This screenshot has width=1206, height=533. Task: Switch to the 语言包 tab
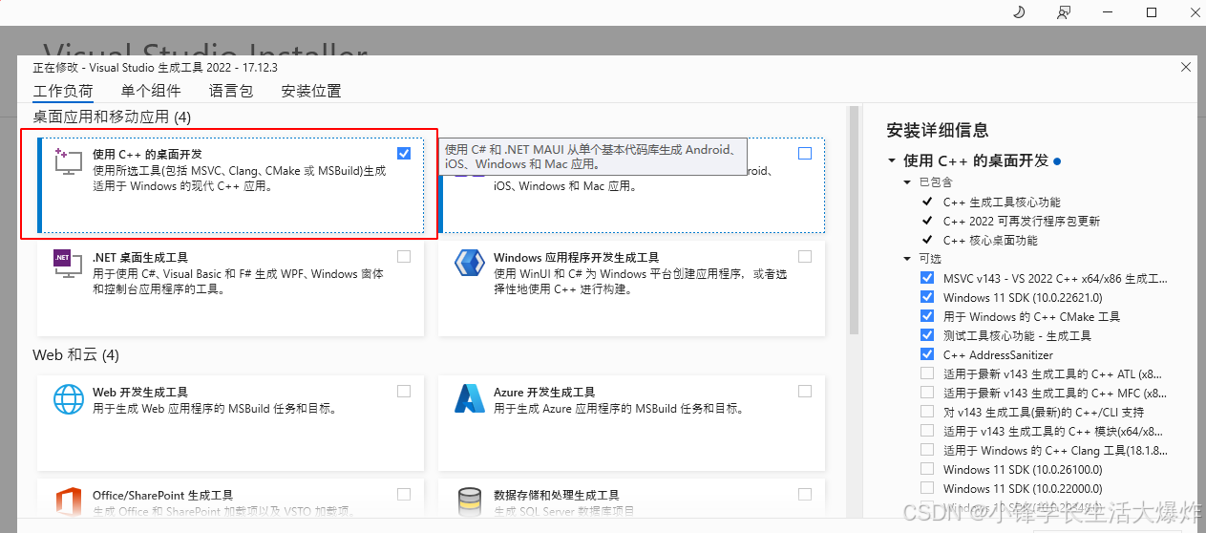[231, 91]
